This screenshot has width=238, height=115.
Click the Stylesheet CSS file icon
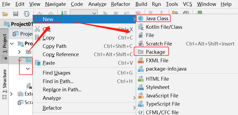[x=141, y=87]
